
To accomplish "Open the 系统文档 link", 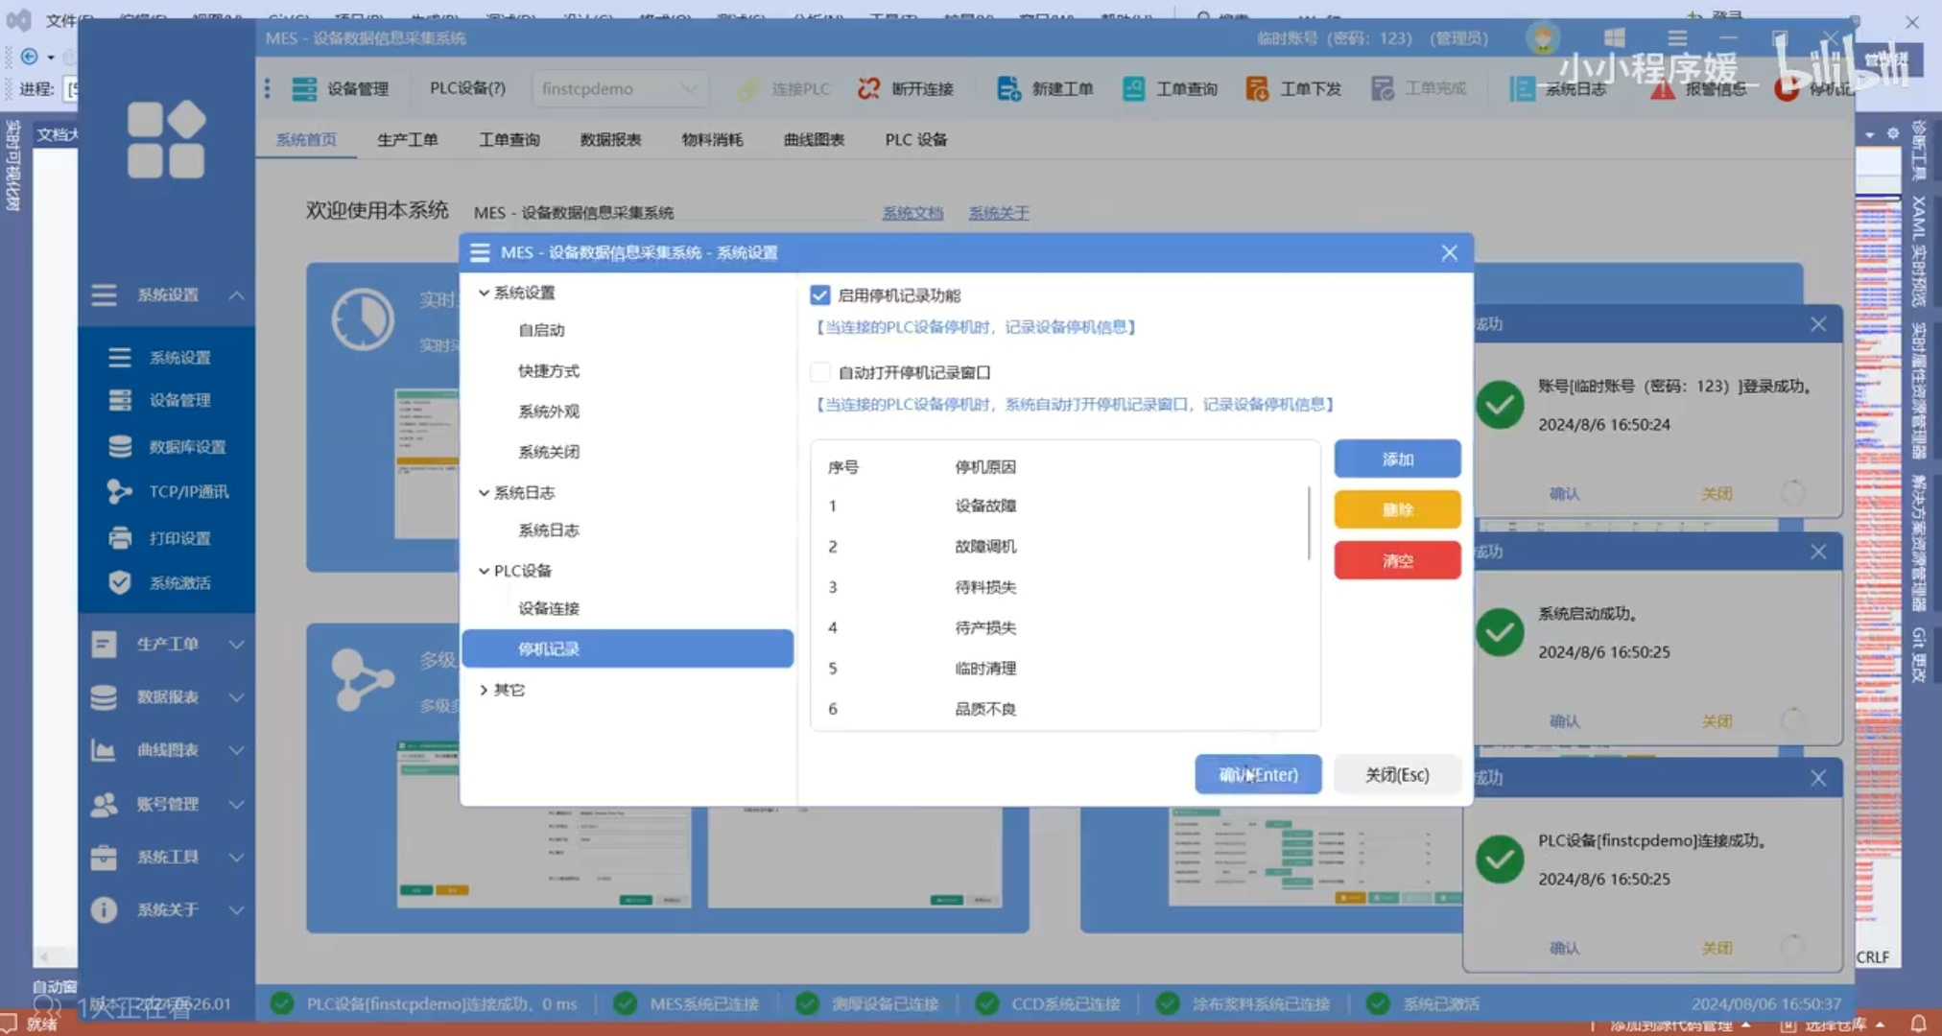I will (912, 213).
